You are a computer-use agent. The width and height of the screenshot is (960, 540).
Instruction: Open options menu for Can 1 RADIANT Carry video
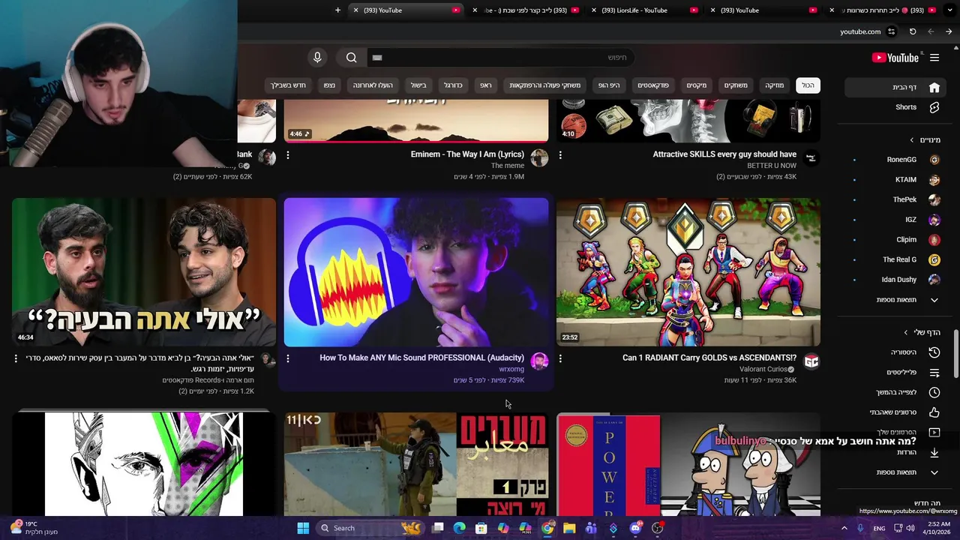click(x=560, y=358)
